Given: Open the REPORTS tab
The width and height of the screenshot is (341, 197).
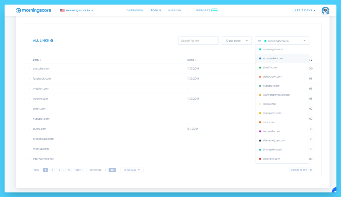Looking at the screenshot, I should 203,10.
